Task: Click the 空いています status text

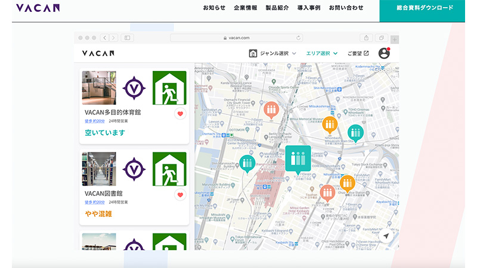Action: 105,133
